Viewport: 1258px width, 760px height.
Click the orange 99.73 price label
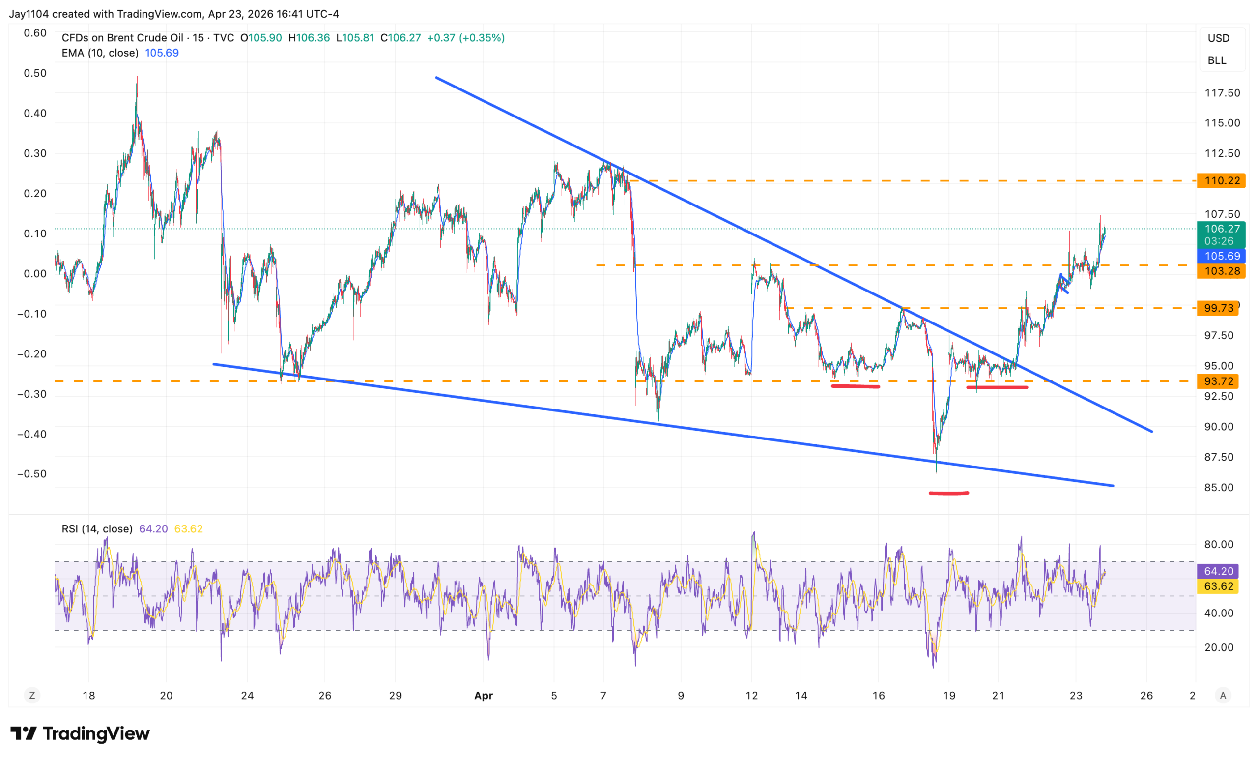pos(1218,308)
